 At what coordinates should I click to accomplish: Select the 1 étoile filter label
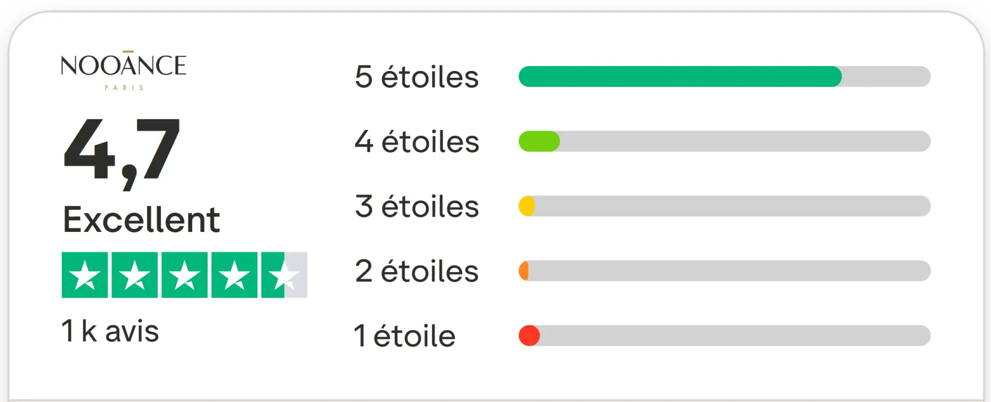405,336
